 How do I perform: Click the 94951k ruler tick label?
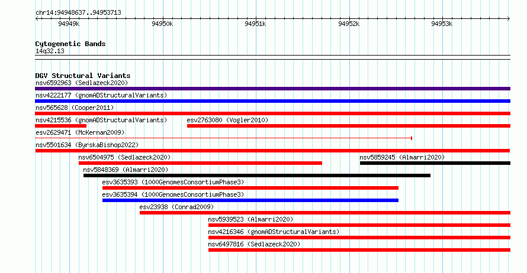click(255, 24)
